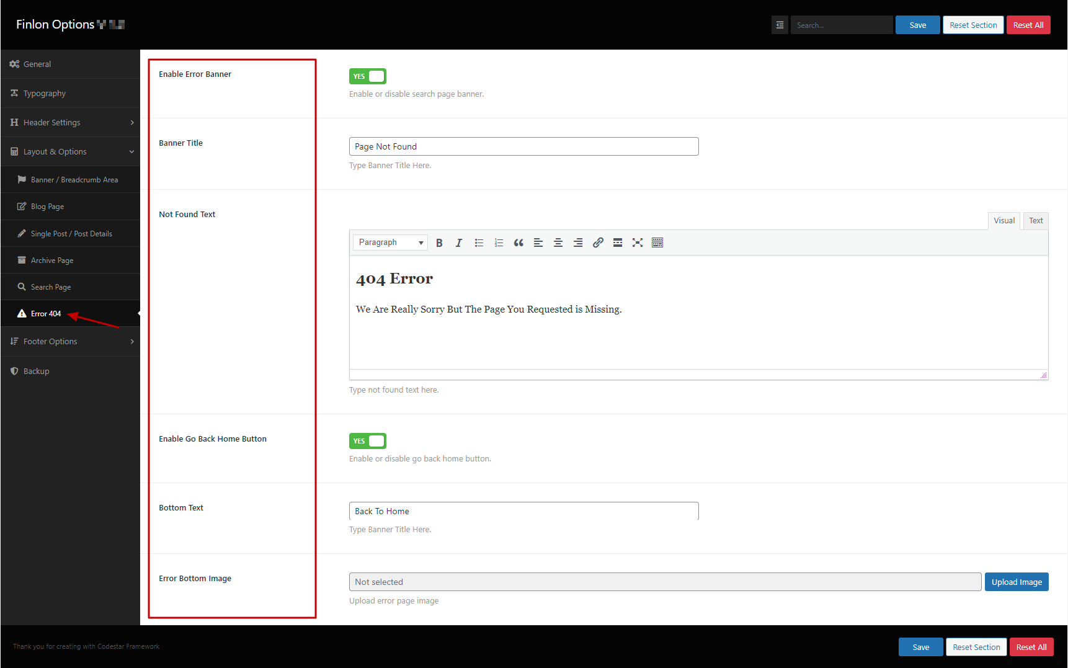Switch to the Text editor tab
The width and height of the screenshot is (1068, 668).
[1036, 221]
